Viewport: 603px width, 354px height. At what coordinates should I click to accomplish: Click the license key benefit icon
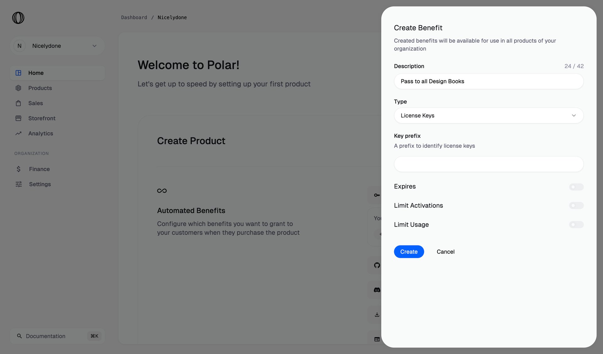pos(377,195)
